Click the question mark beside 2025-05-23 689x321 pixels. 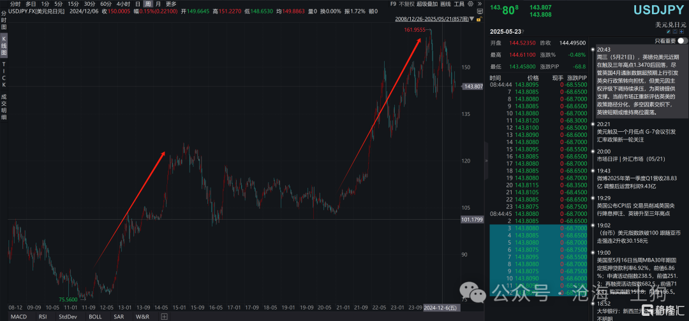(523, 32)
